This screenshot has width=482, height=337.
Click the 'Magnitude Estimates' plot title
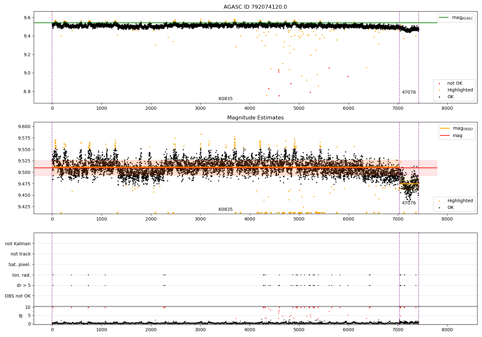point(255,118)
